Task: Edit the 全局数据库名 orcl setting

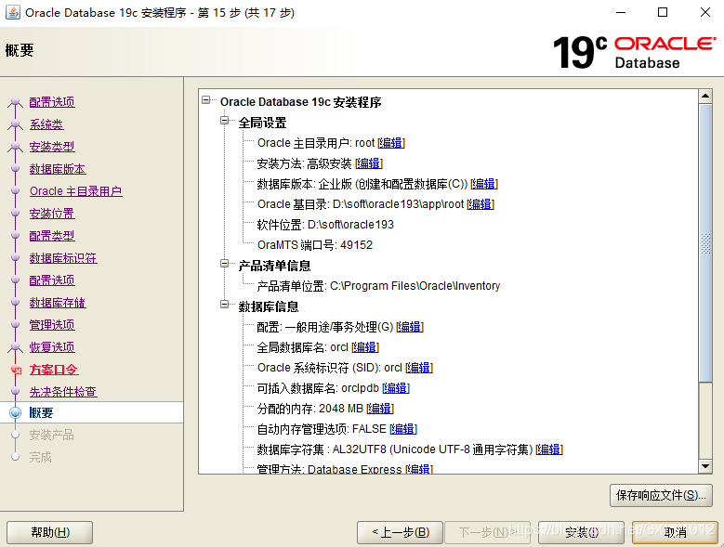Action: coord(364,347)
